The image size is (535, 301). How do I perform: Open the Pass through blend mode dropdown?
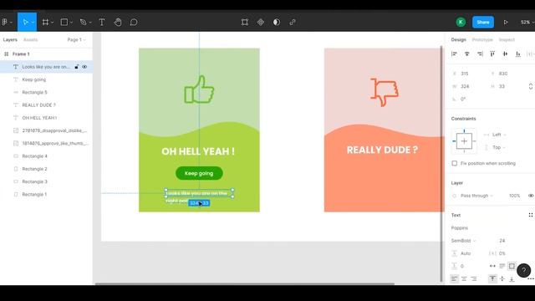tap(476, 196)
